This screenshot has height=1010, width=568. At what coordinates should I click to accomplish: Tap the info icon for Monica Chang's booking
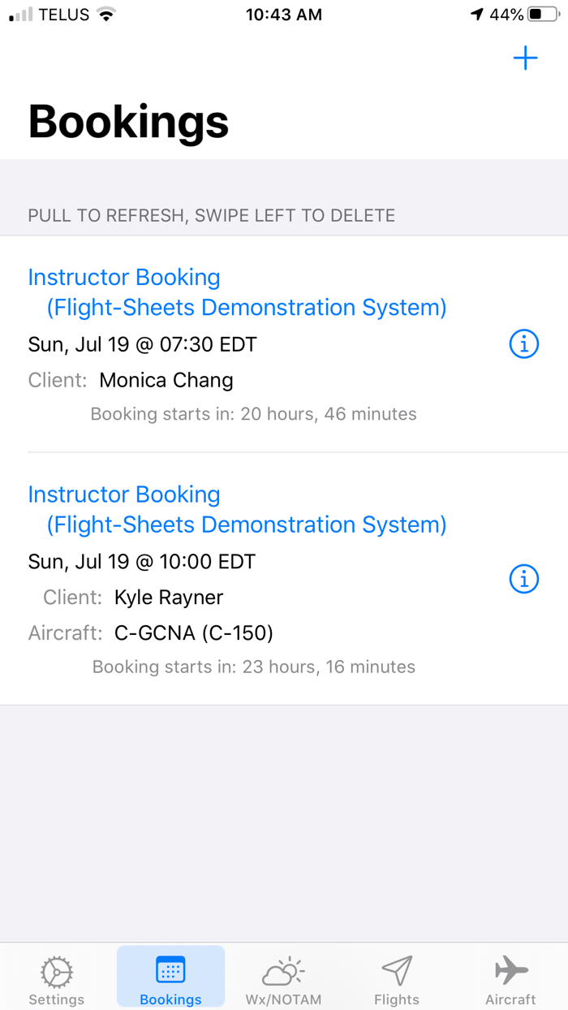(524, 343)
